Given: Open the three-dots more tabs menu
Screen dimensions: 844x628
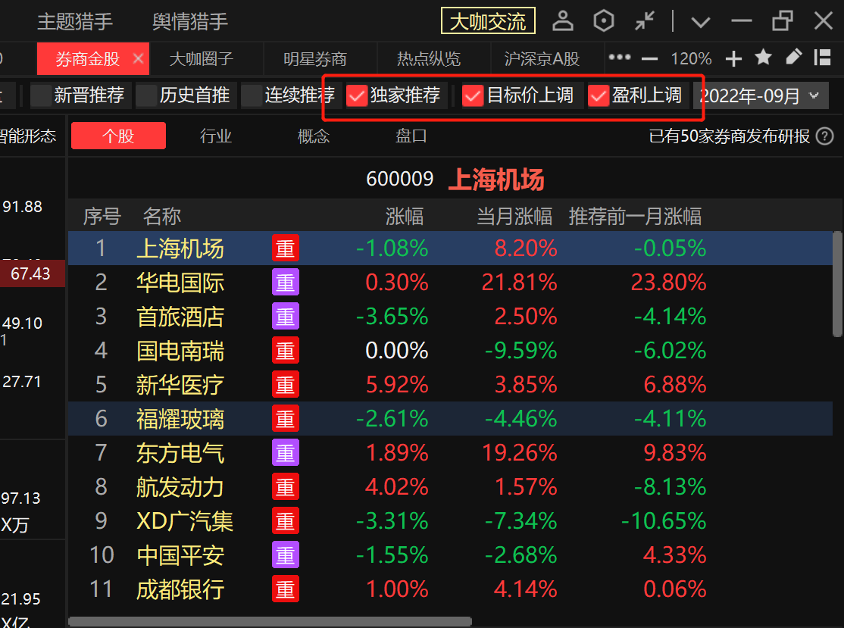Looking at the screenshot, I should tap(620, 57).
